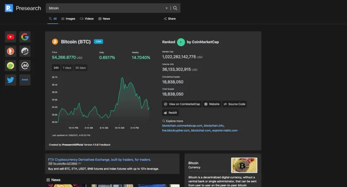Open DuckDuckGo from the sidebar shortcuts
The image size is (347, 187).
tap(10, 51)
